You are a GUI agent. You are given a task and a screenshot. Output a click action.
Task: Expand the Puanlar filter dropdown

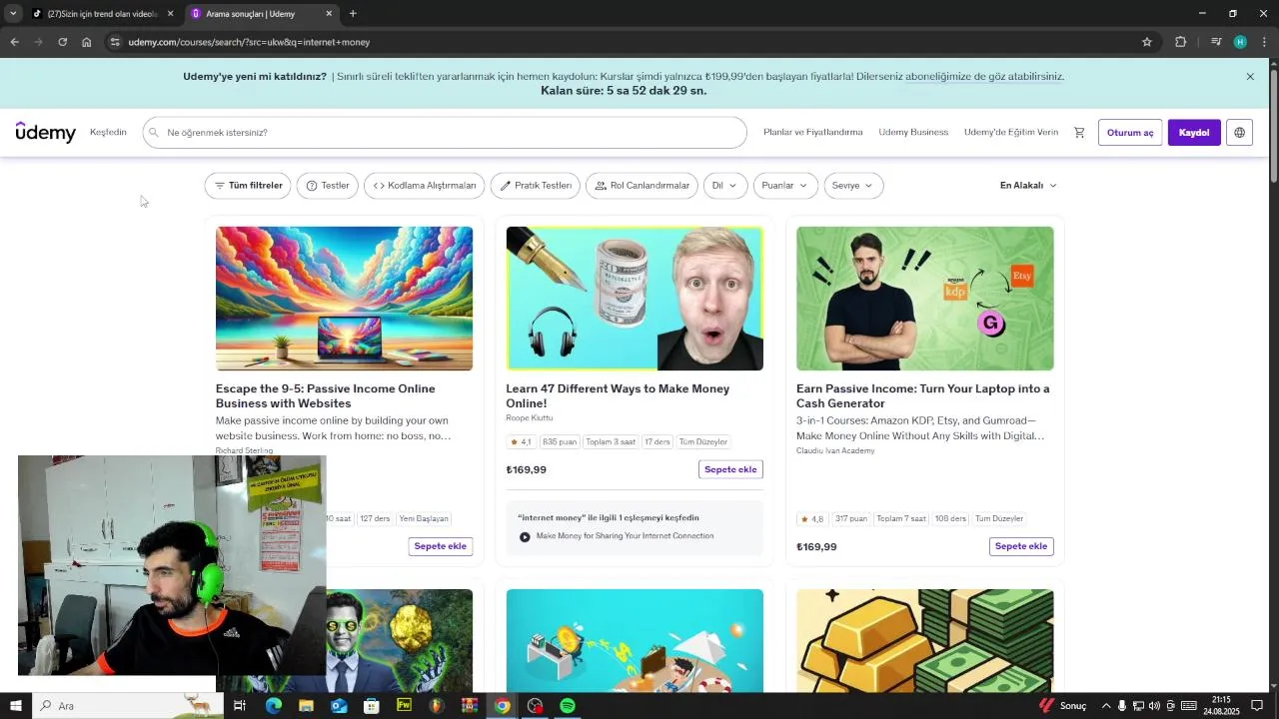pos(785,186)
